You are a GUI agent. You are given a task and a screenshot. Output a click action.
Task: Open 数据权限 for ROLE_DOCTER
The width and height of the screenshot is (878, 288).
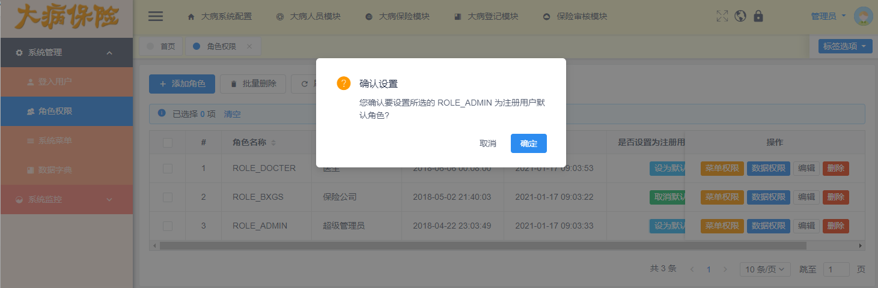tap(769, 168)
